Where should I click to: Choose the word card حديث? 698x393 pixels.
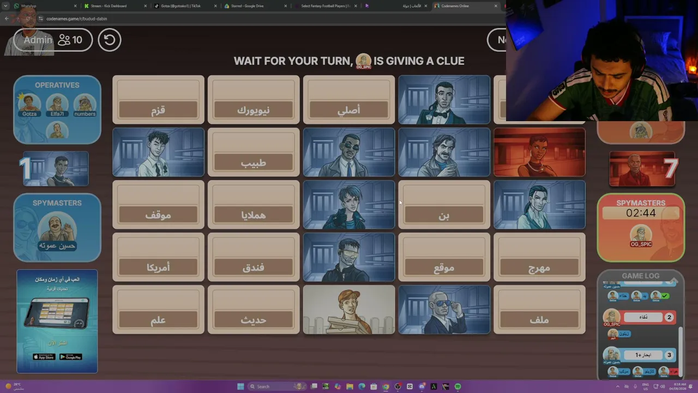pyautogui.click(x=254, y=309)
